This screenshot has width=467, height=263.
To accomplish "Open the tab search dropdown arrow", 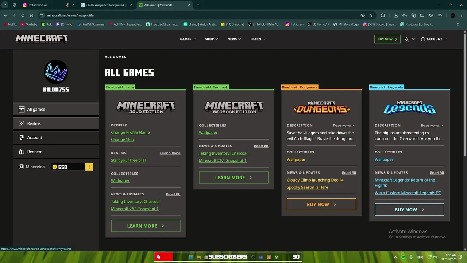I will click(5, 5).
